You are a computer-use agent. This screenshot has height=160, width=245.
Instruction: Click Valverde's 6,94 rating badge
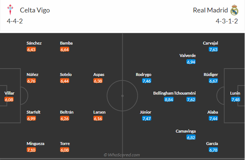(x=191, y=62)
